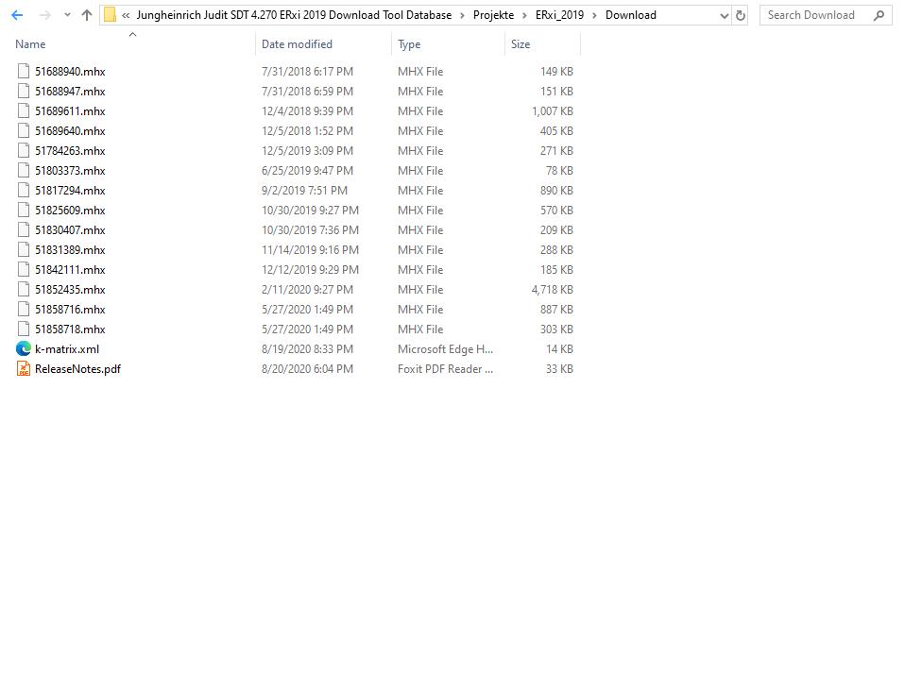Screen dimensions: 905x676
Task: Select file 51858716.mhx
Action: (70, 309)
